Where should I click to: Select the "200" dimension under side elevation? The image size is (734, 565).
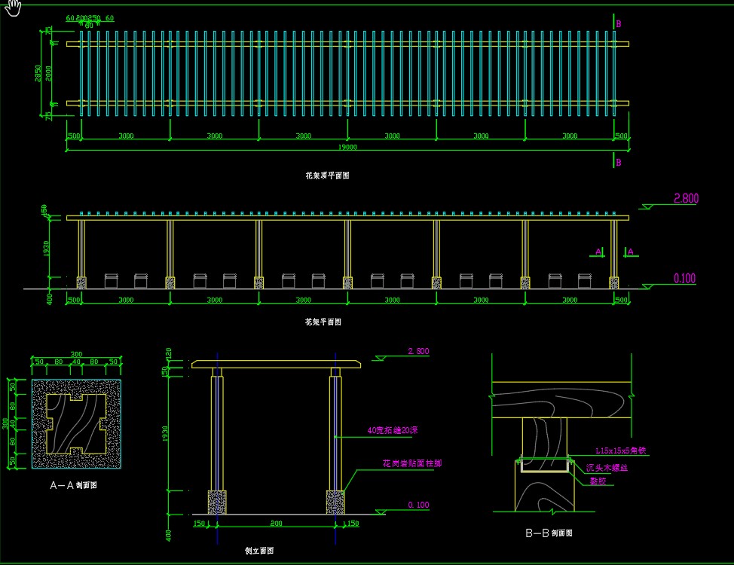click(x=276, y=524)
